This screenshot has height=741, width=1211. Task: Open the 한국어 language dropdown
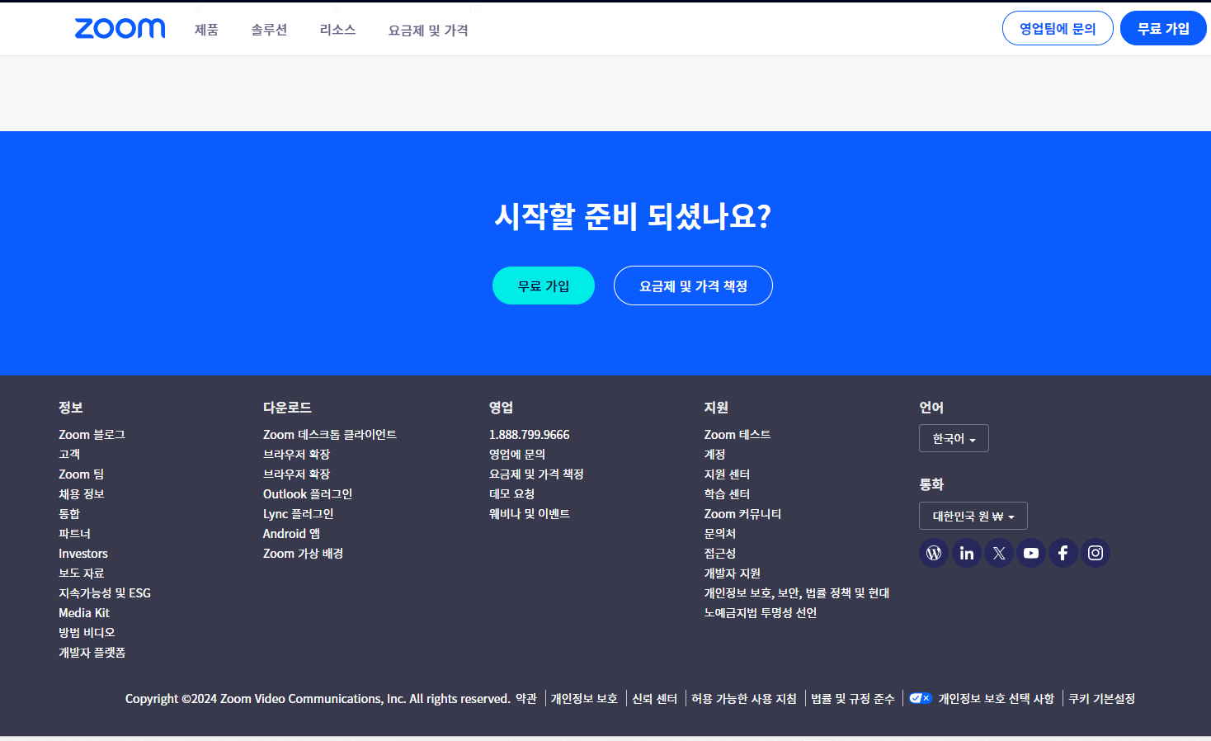(954, 438)
